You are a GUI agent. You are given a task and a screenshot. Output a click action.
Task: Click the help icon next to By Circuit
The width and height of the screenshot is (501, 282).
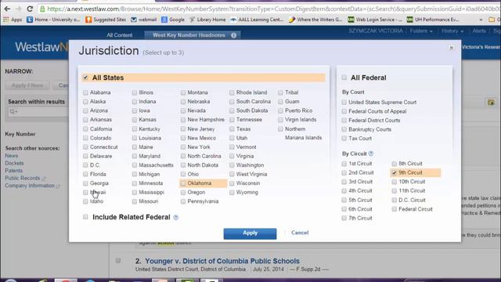[x=371, y=154]
